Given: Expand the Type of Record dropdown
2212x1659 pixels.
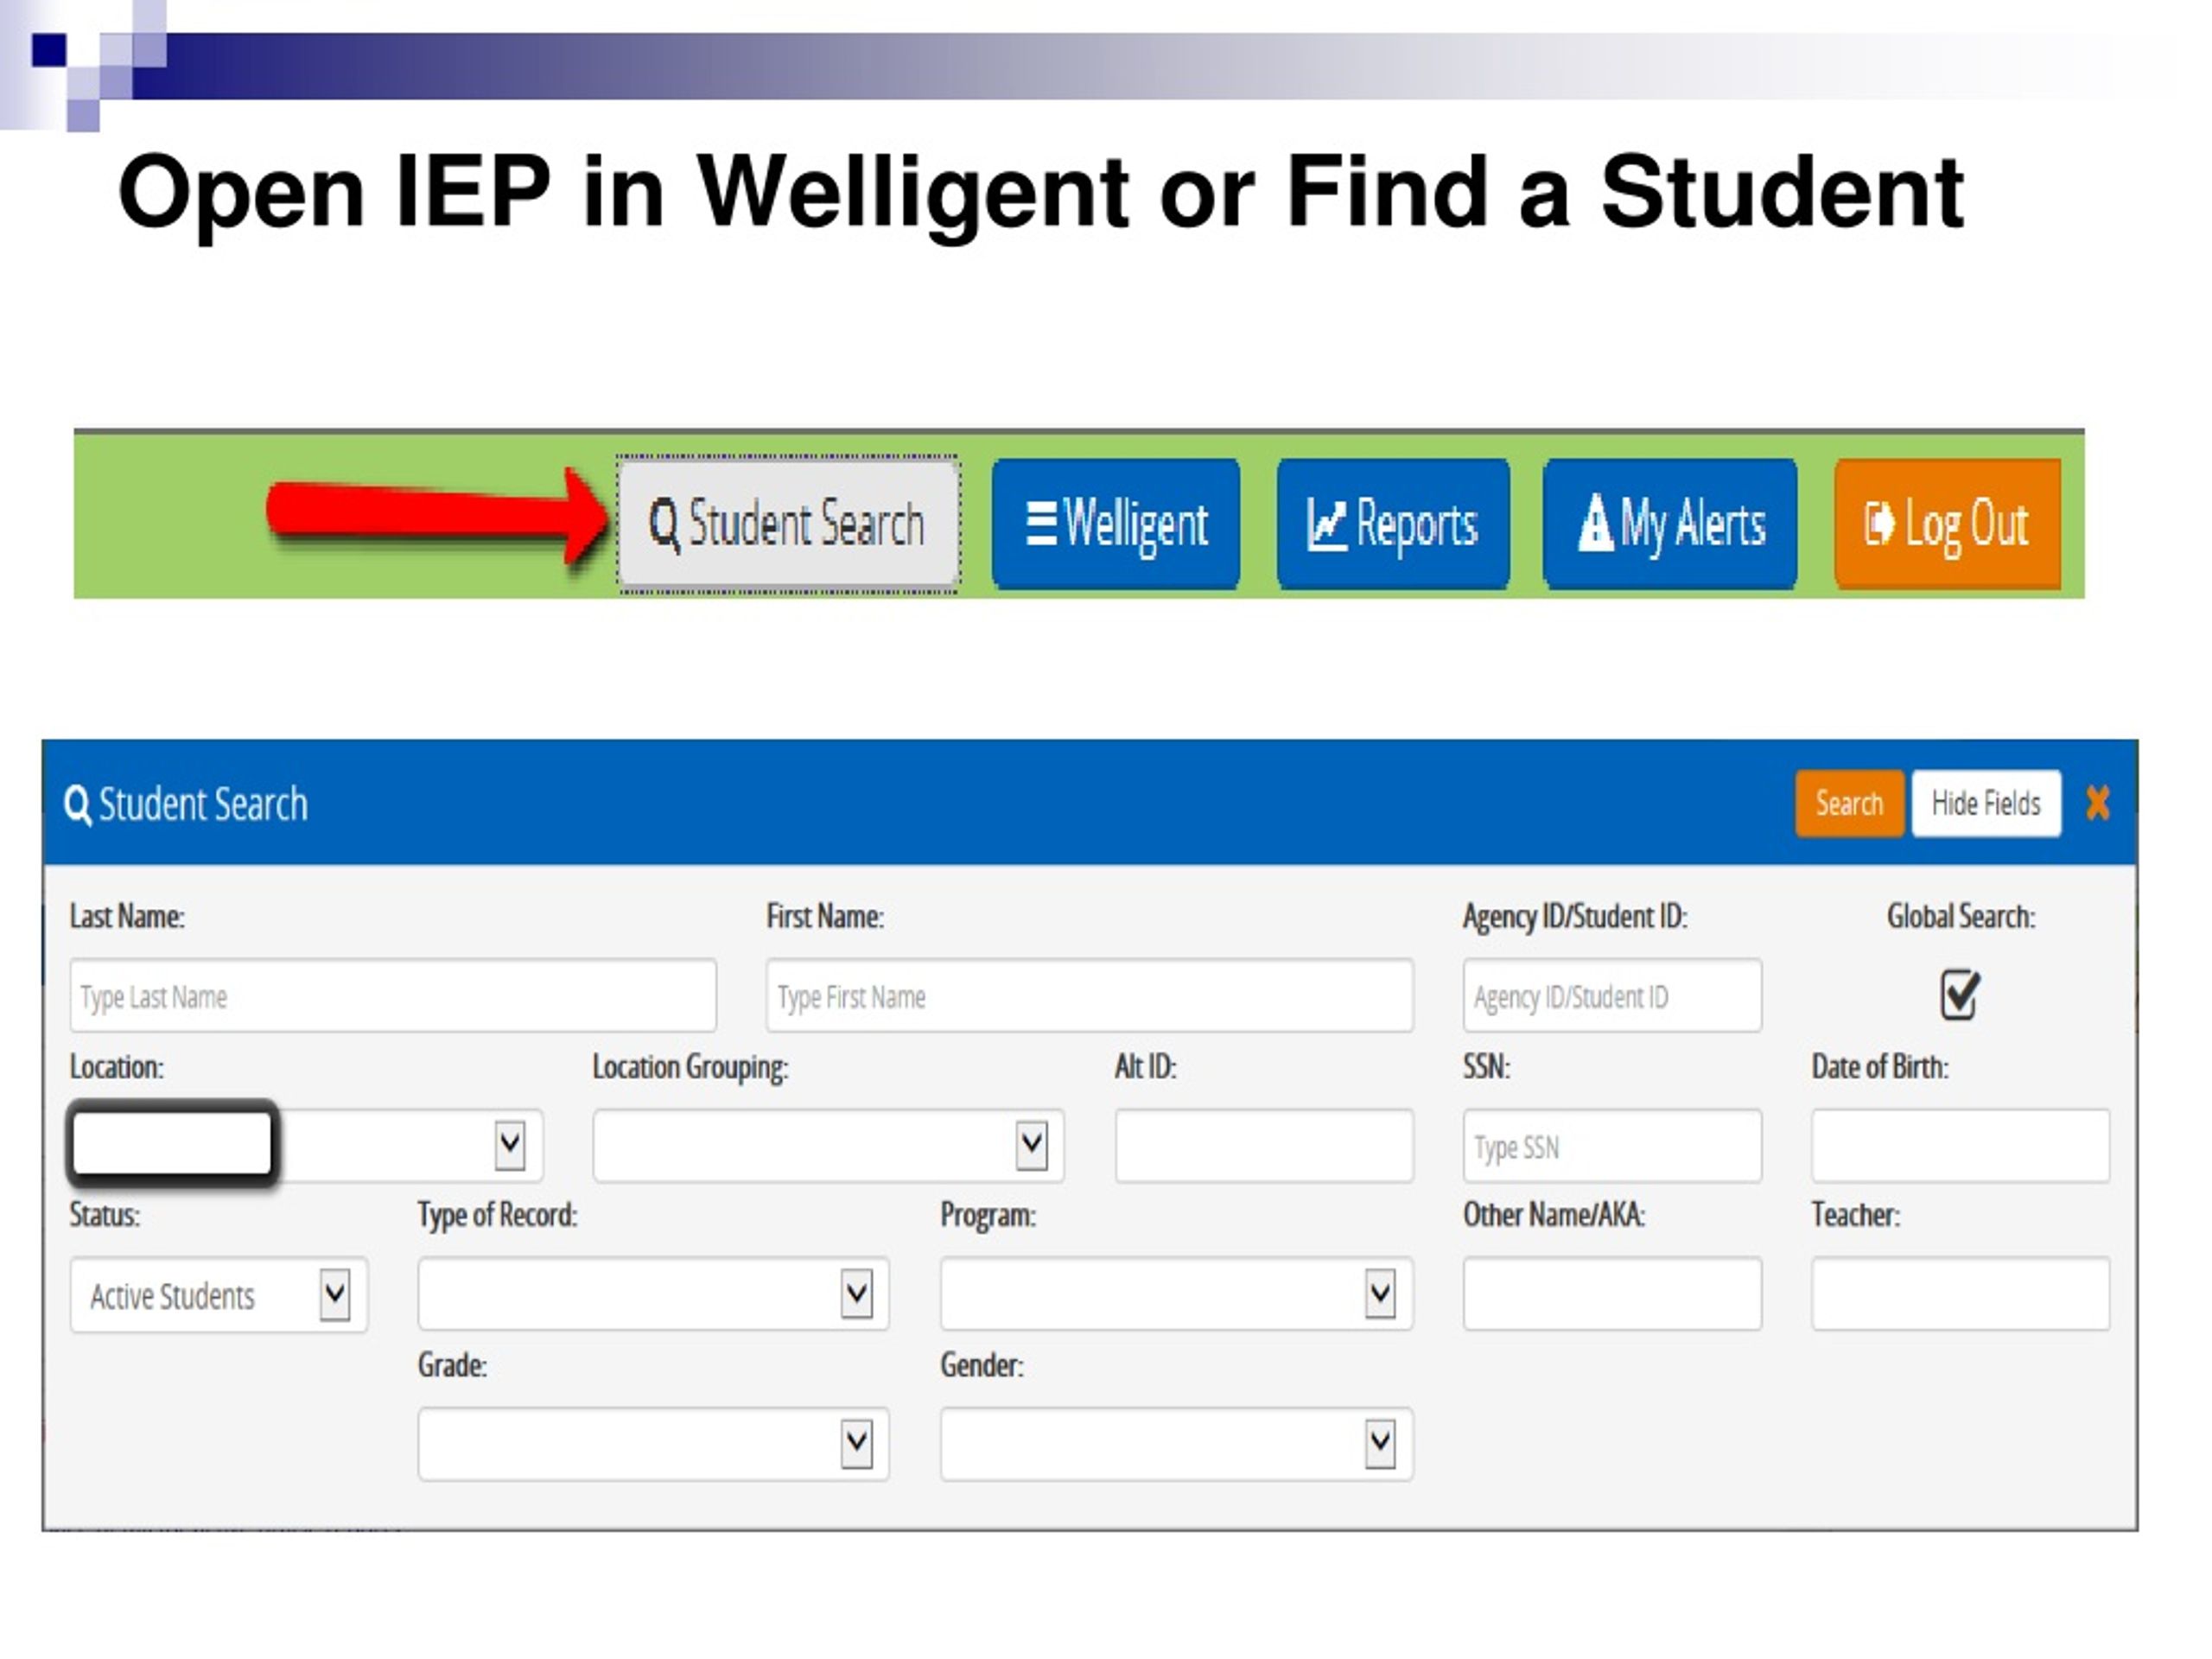Looking at the screenshot, I should (857, 1294).
